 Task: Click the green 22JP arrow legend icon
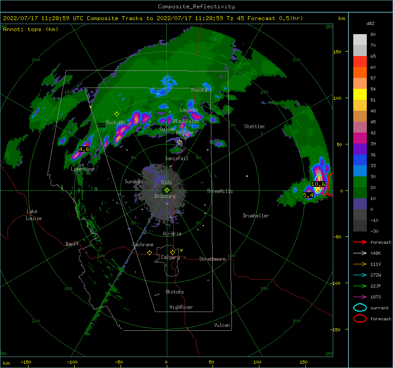pos(360,286)
